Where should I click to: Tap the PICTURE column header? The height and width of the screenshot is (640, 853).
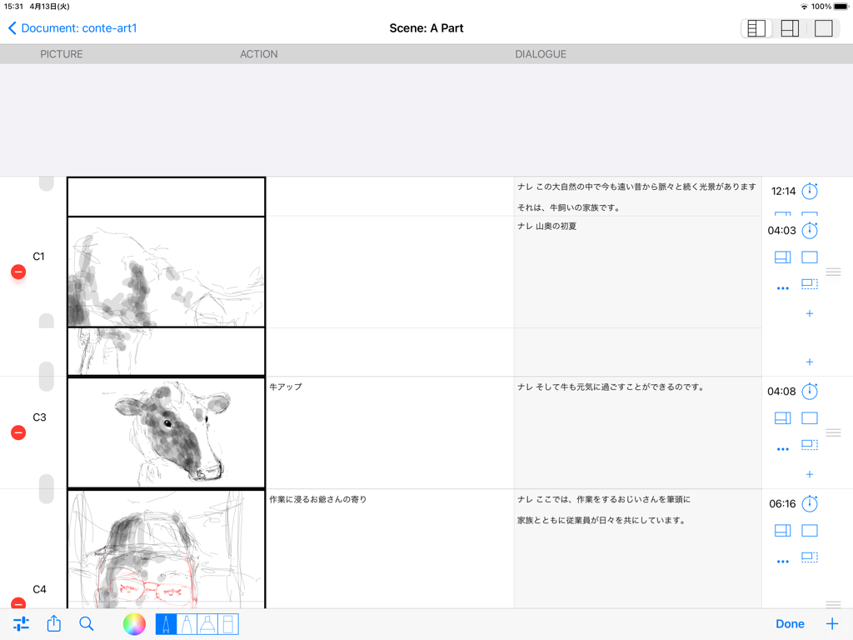(x=61, y=54)
